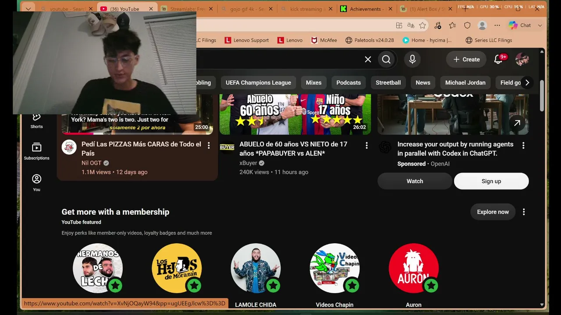
Task: Clear the YouTube search box with X
Action: [368, 59]
